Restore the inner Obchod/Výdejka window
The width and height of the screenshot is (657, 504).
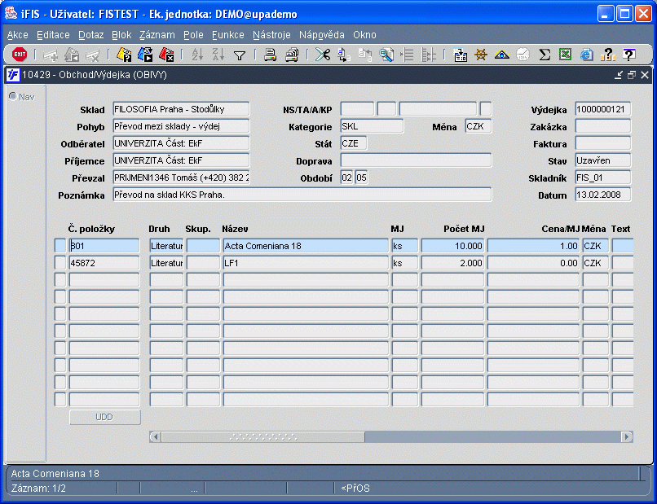point(632,75)
